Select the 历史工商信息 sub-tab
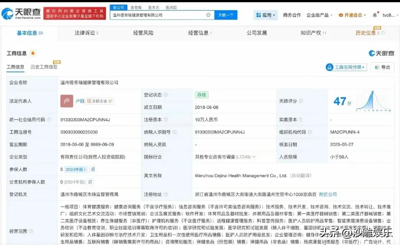Viewport: 400px width, 245px height. point(44,67)
